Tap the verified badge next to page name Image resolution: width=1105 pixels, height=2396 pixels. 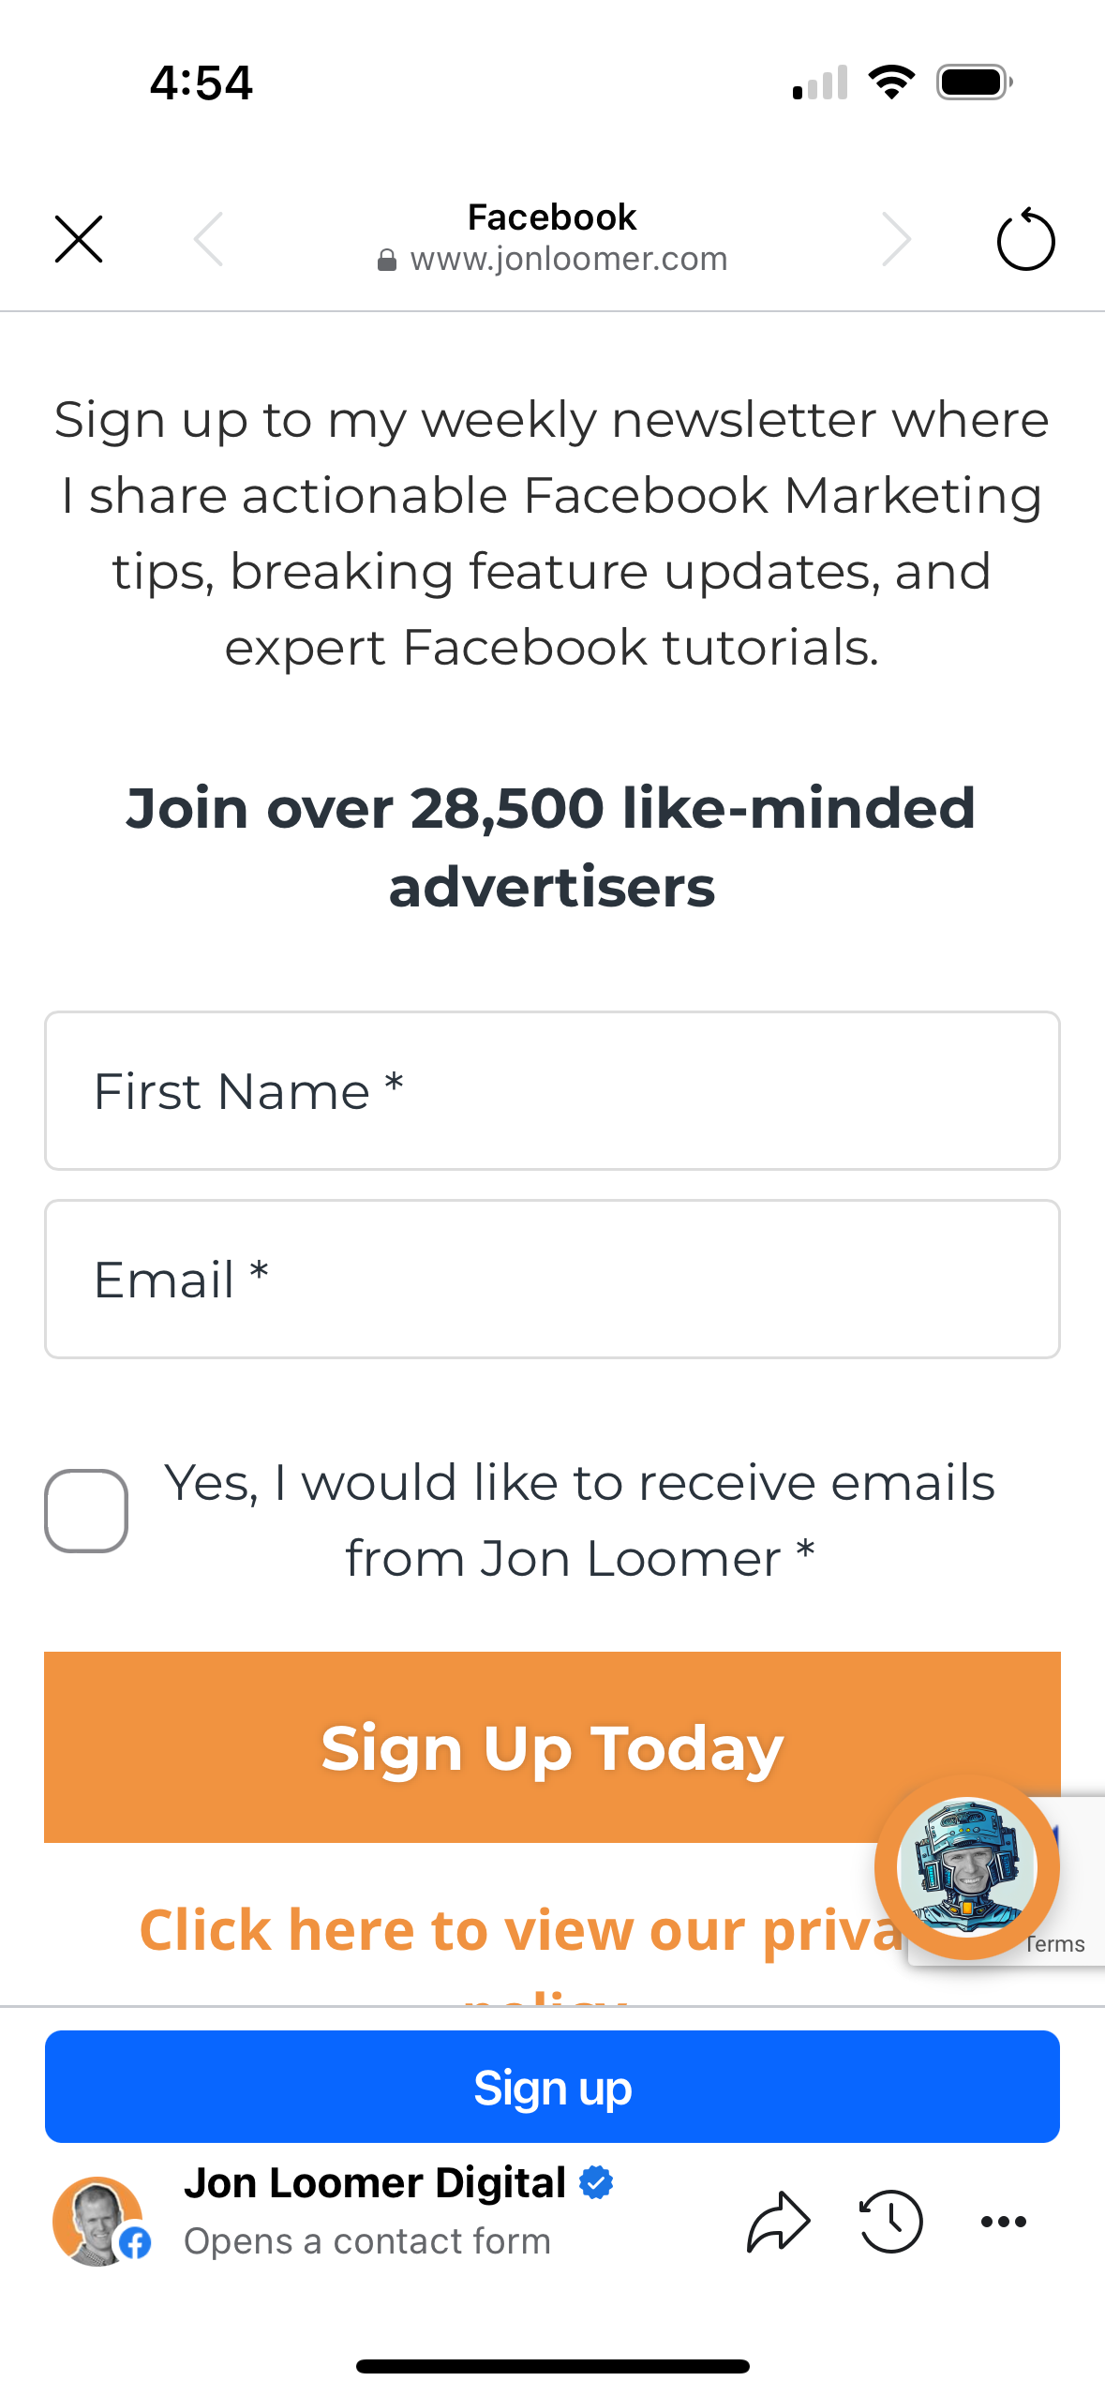pos(596,2182)
